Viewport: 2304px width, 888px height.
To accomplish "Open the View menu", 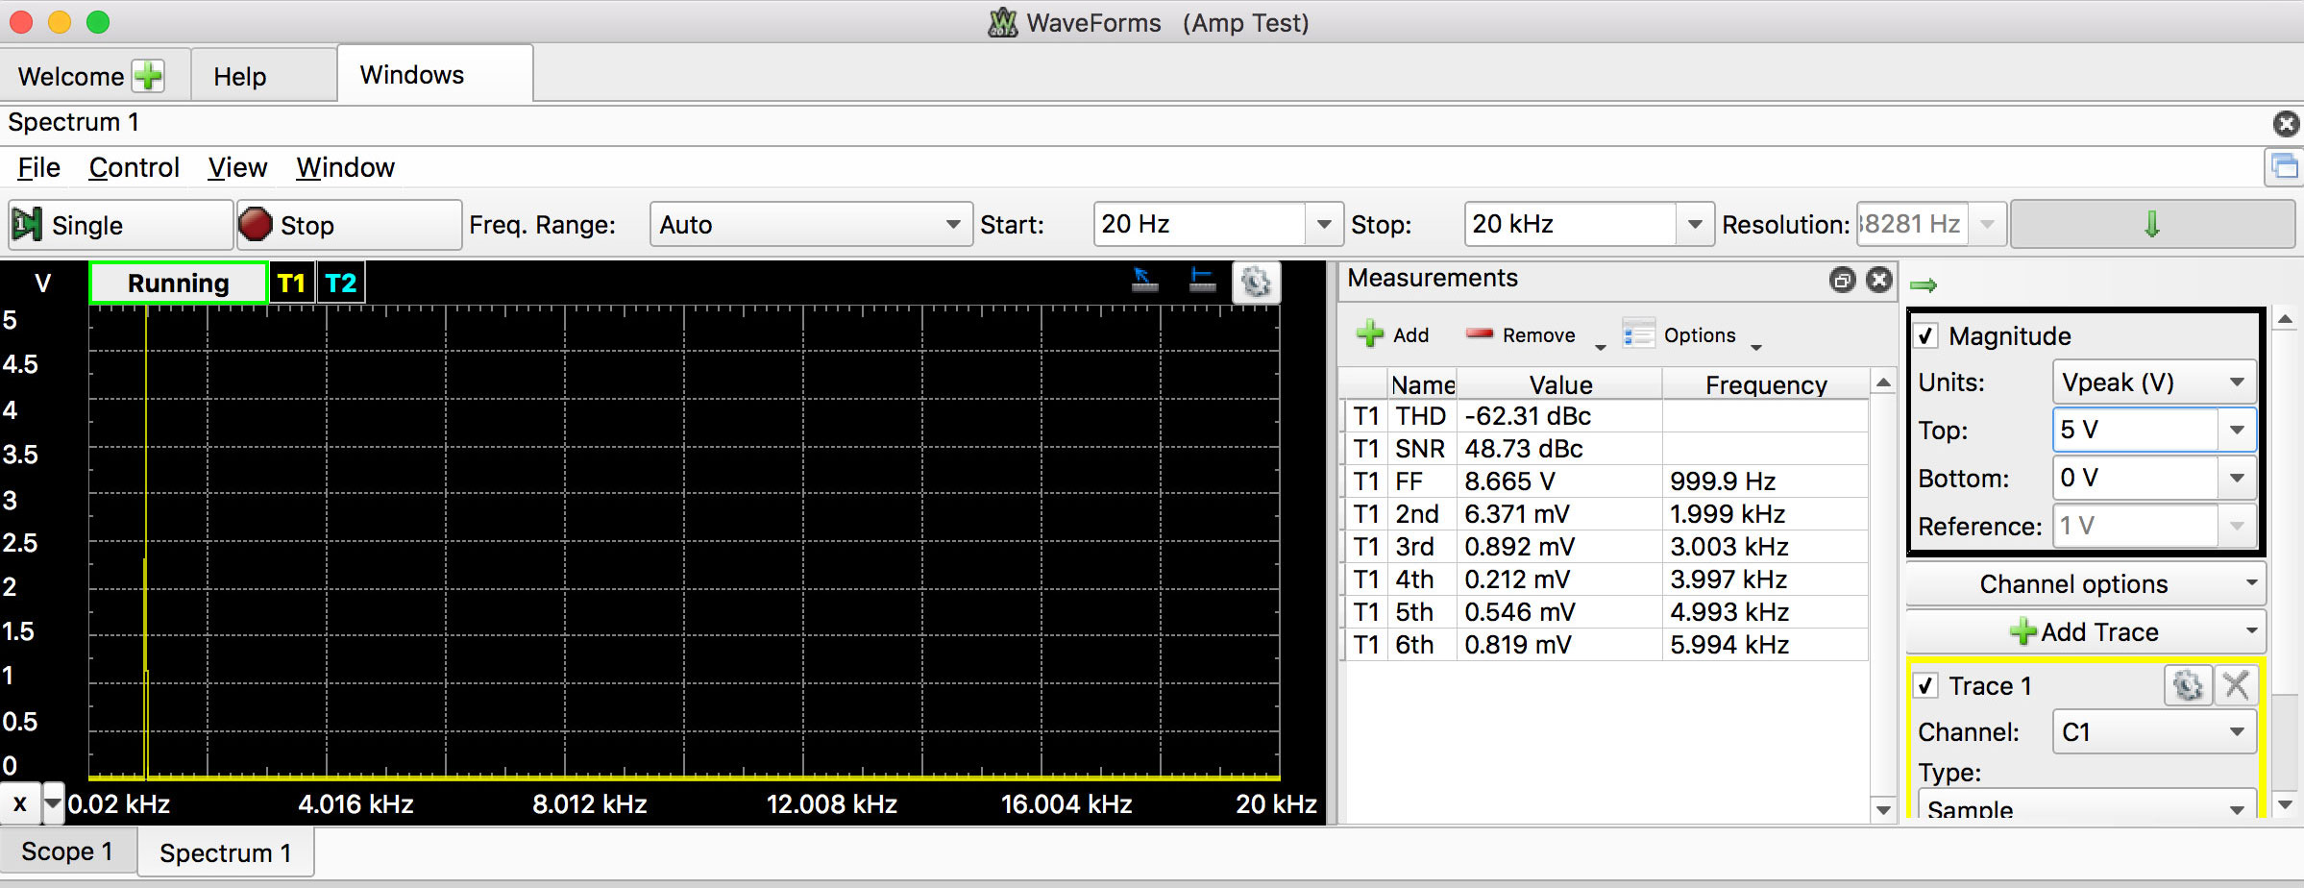I will click(237, 167).
